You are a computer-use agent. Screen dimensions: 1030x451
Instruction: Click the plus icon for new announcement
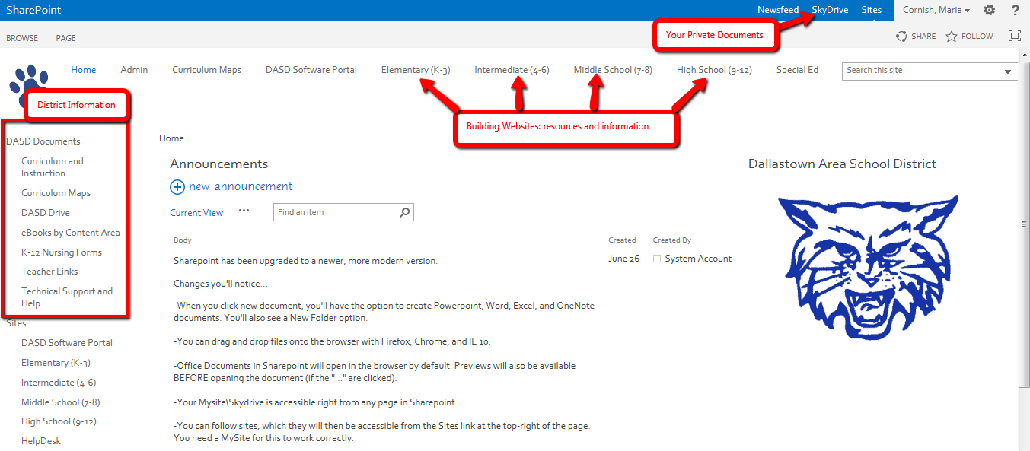click(x=177, y=186)
